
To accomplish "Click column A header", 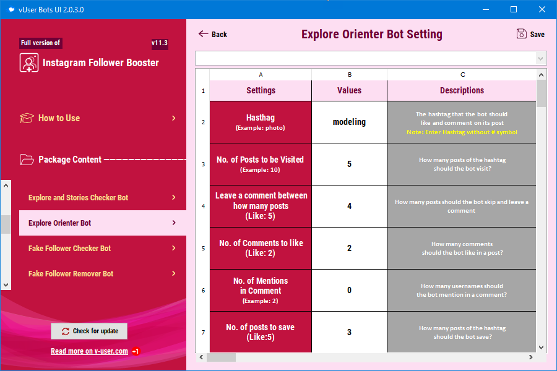I will pyautogui.click(x=261, y=75).
